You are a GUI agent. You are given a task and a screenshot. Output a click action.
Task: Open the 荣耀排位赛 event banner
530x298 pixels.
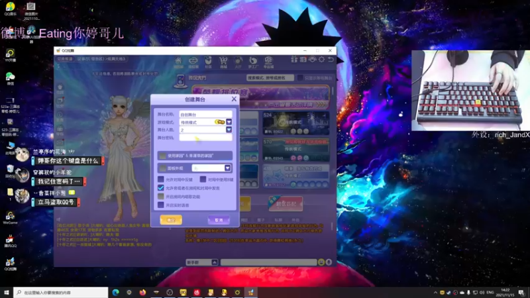point(260,97)
